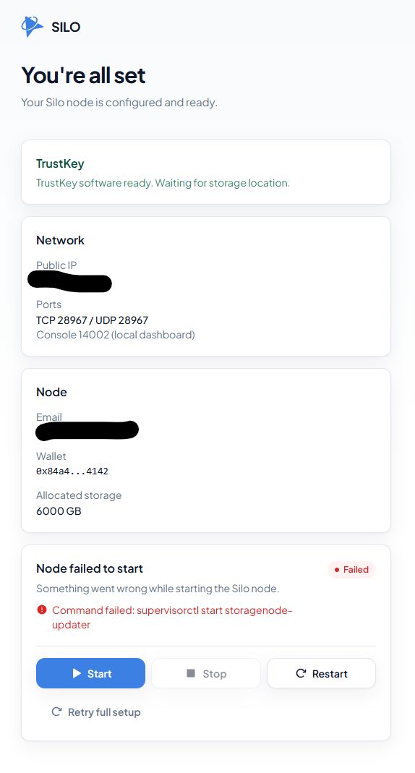Click the SILO brand name text
Screen dimensions: 415x773
tap(66, 27)
